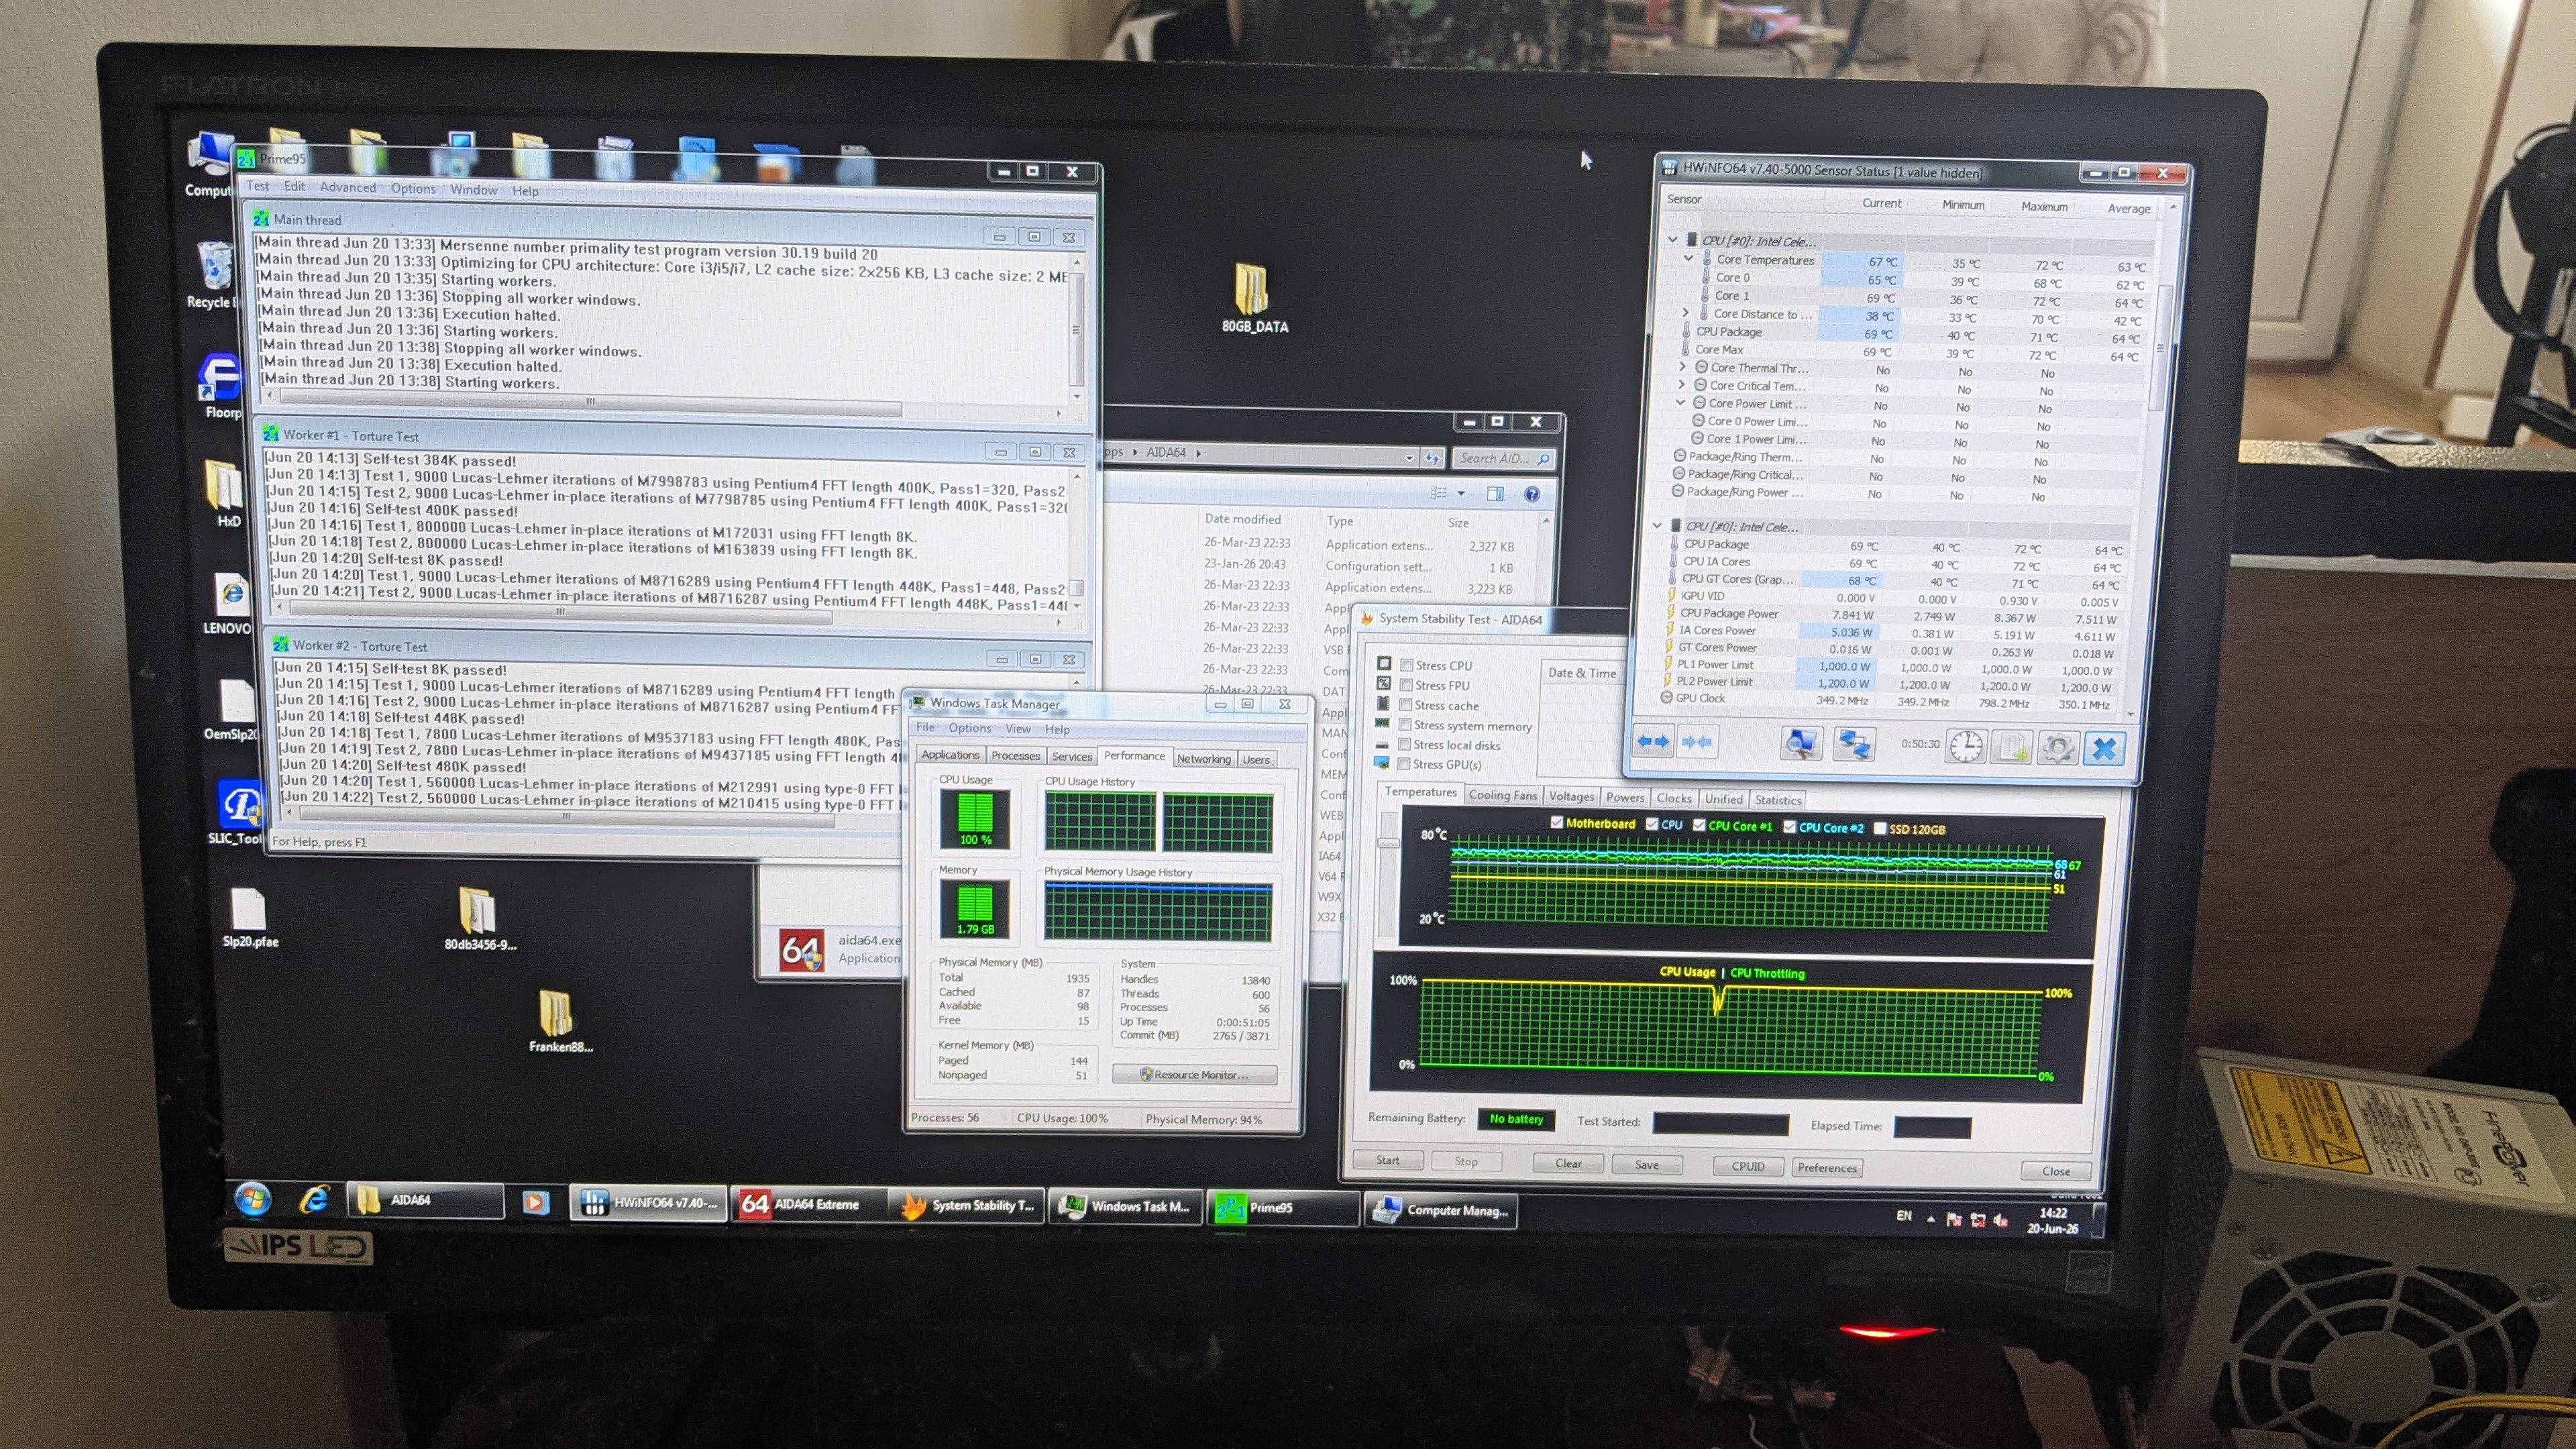Open CPUID from System Stability Test

tap(1747, 1166)
